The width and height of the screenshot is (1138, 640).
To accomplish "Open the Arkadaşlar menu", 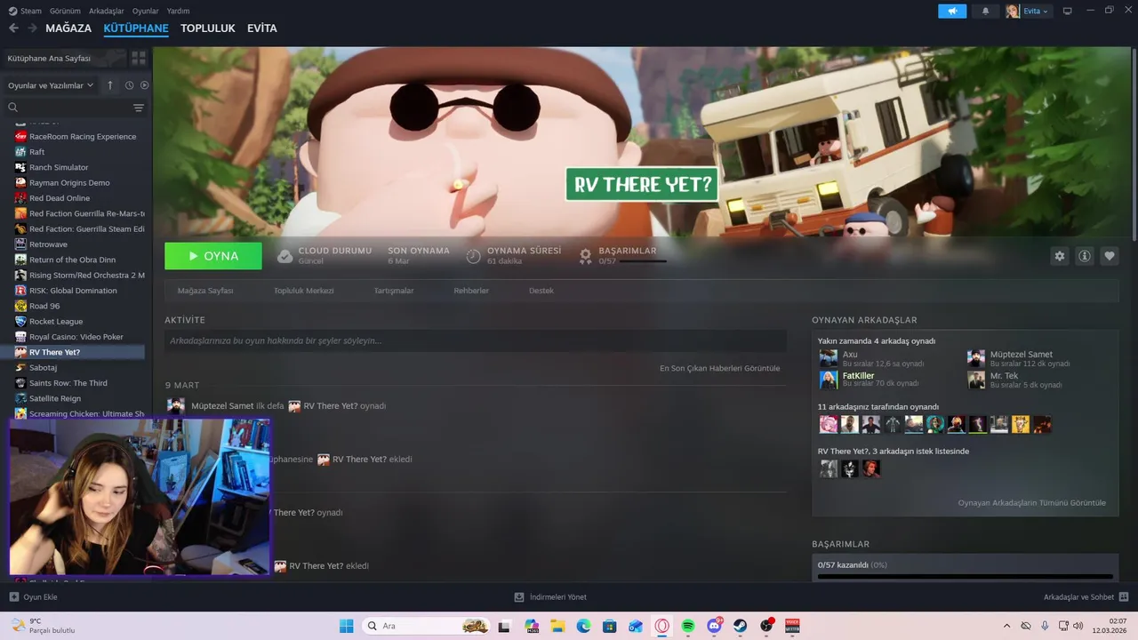I will (x=107, y=11).
